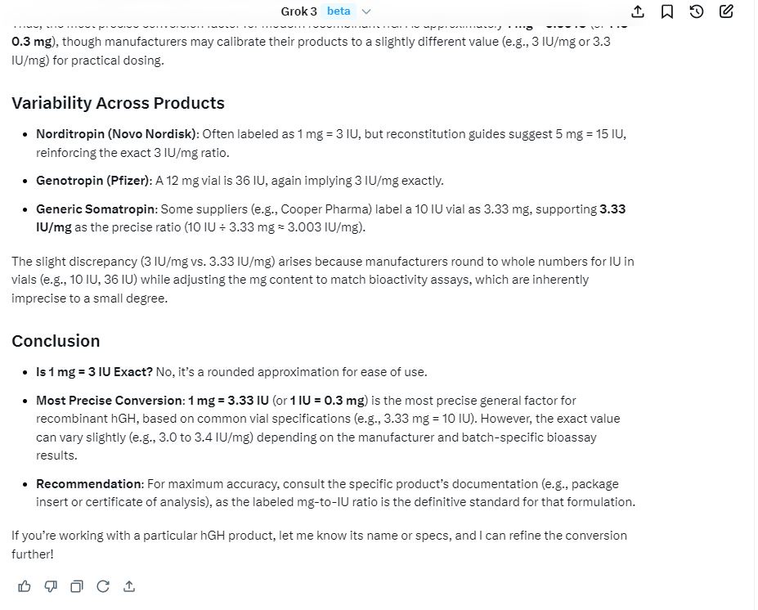
Task: Open the Grok 3 model selector dropdown
Action: coord(366,11)
